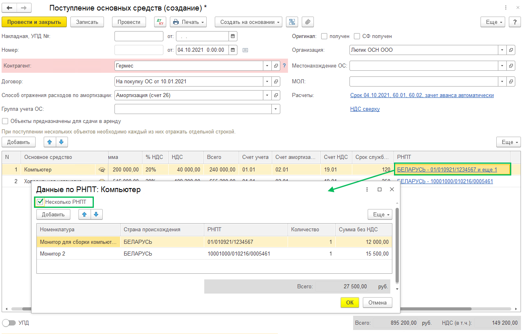Image resolution: width=525 pixels, height=334 pixels.
Task: Confirm РНПТ dialog with ОК
Action: pos(350,302)
